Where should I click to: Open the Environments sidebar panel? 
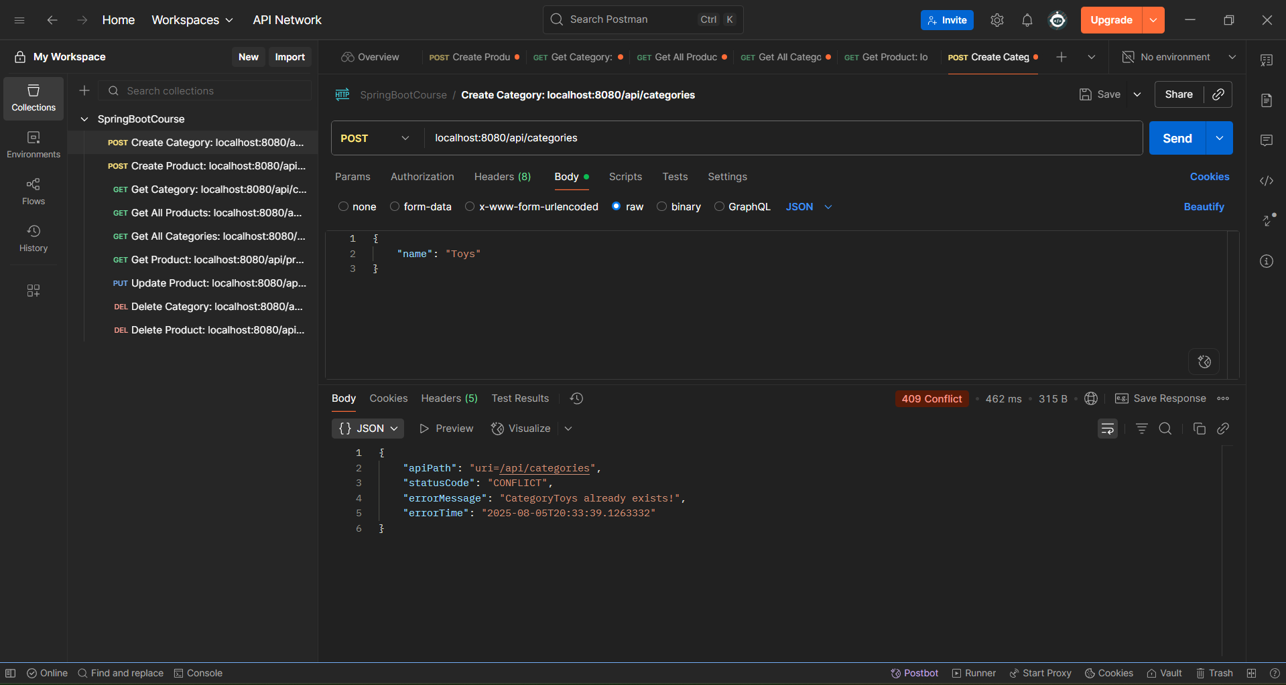coord(34,145)
